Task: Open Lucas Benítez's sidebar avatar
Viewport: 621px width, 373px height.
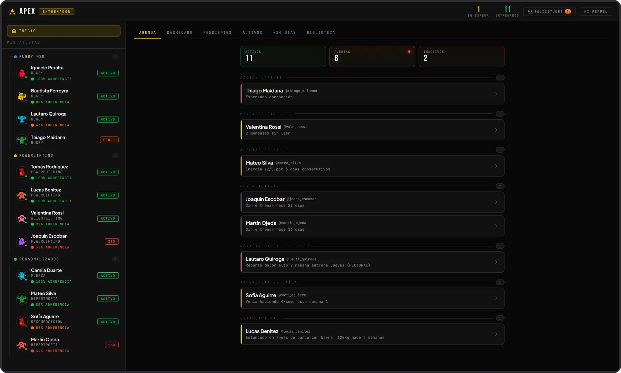Action: [22, 195]
